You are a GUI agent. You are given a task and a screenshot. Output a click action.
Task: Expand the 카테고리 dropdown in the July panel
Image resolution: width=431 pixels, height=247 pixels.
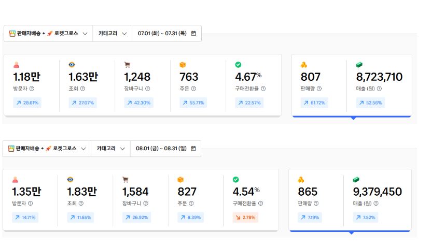pos(113,34)
